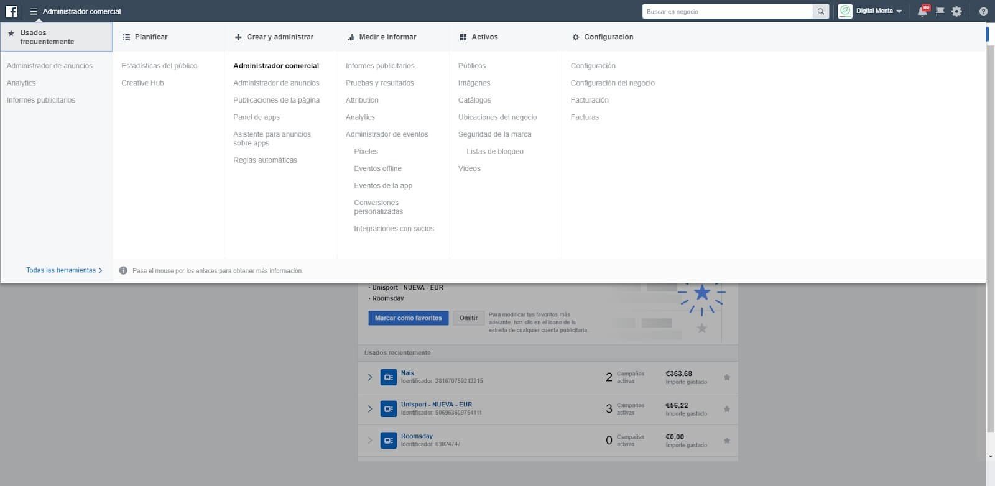Open Asistente para anuncios sobre apps
The height and width of the screenshot is (486, 995).
pyautogui.click(x=272, y=139)
